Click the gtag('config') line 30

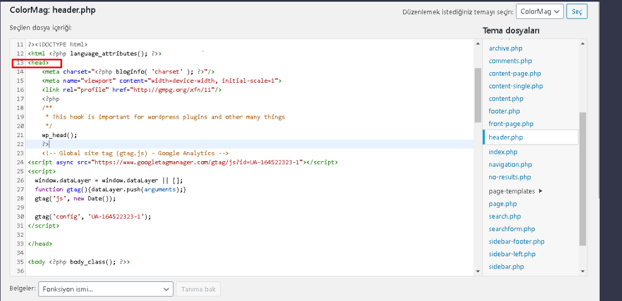point(93,217)
